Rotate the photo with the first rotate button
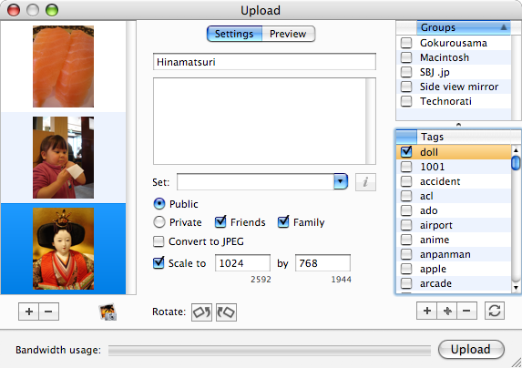 pos(201,312)
